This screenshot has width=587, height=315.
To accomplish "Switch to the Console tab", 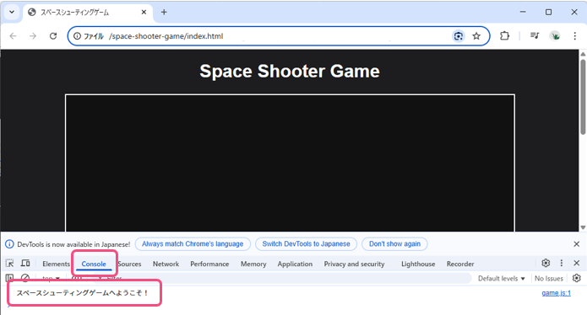I will pyautogui.click(x=94, y=264).
